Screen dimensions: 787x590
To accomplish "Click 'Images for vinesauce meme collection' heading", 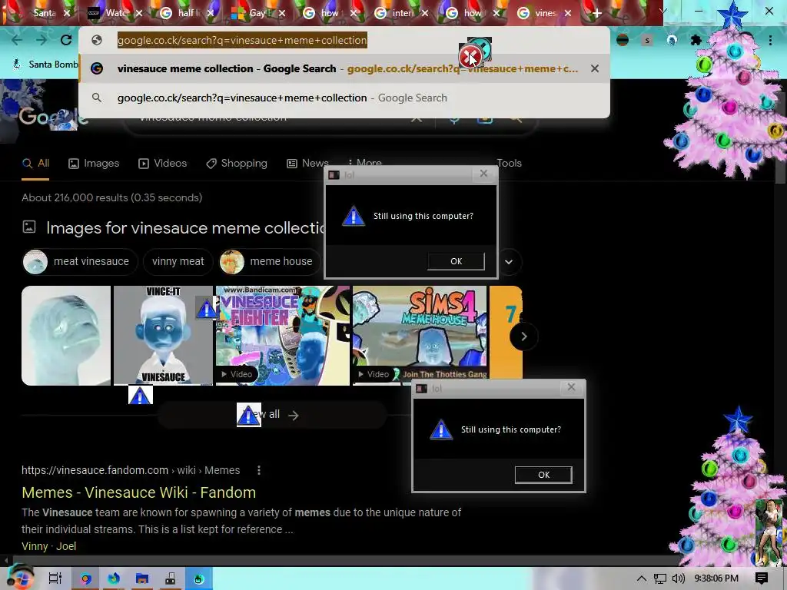I will click(186, 227).
